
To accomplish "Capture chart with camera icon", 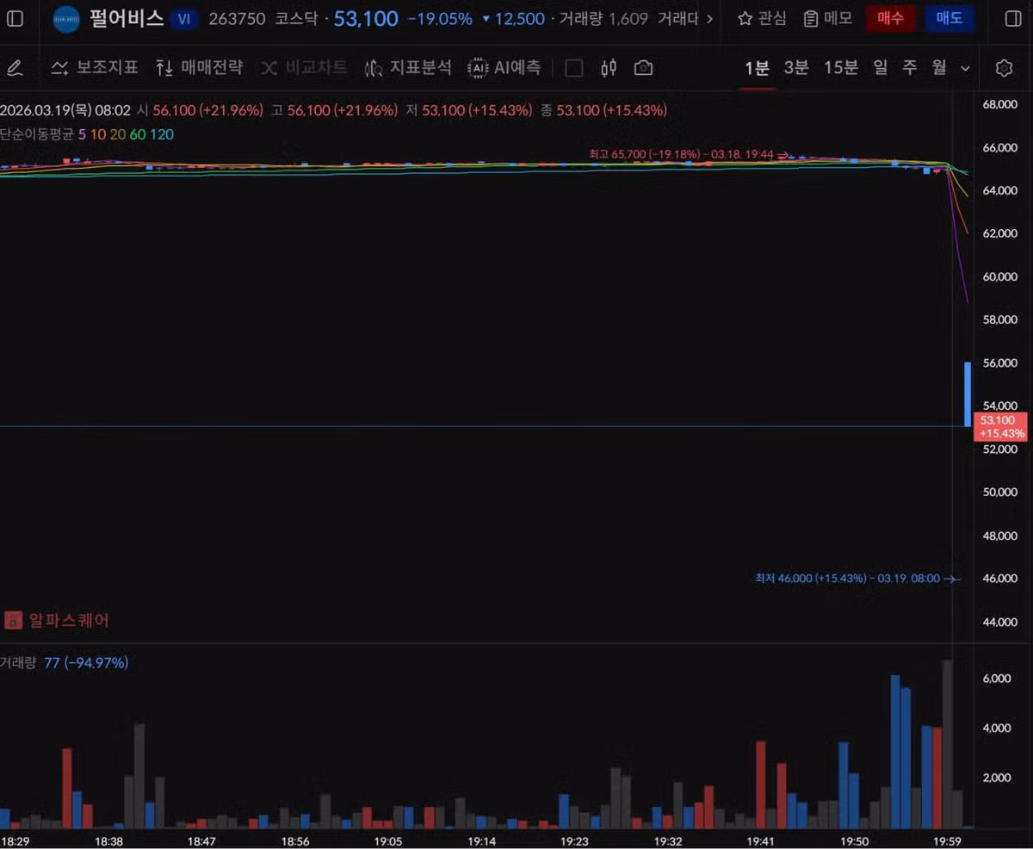I will pos(643,68).
